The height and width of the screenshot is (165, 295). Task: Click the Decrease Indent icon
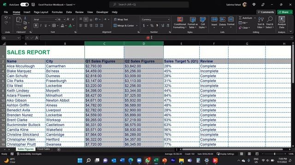tap(96, 26)
